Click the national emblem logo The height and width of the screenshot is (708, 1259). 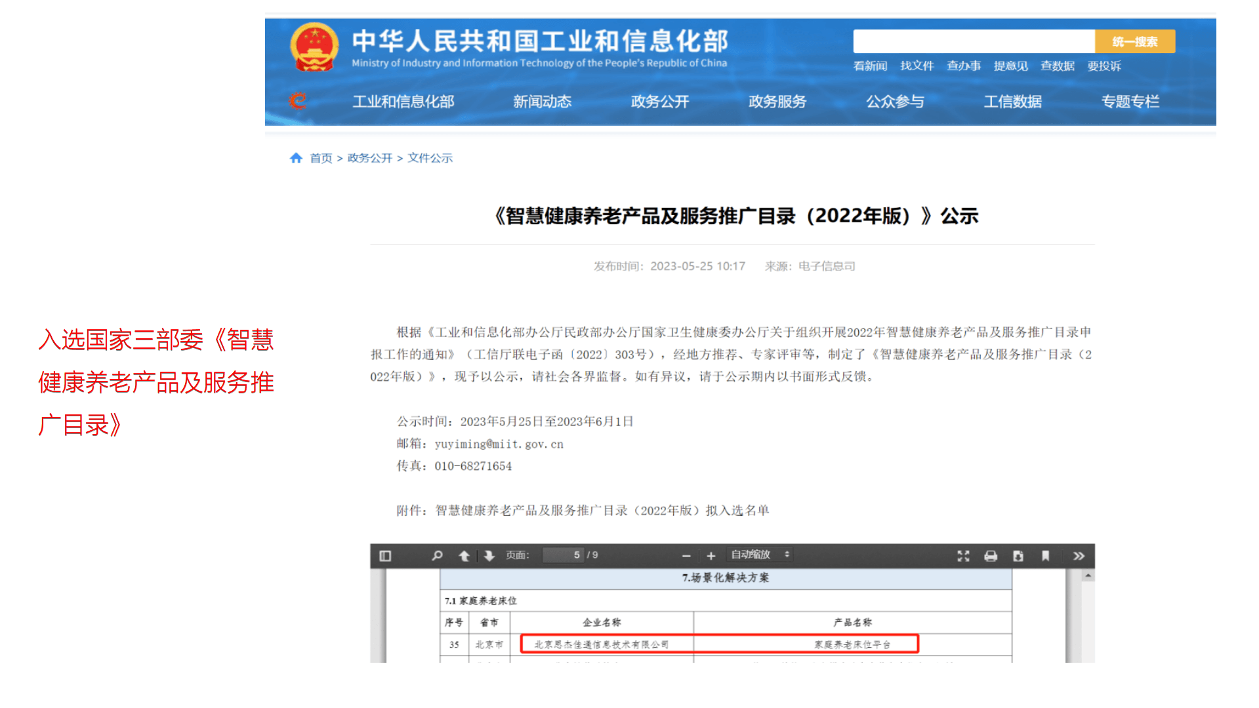[x=314, y=47]
